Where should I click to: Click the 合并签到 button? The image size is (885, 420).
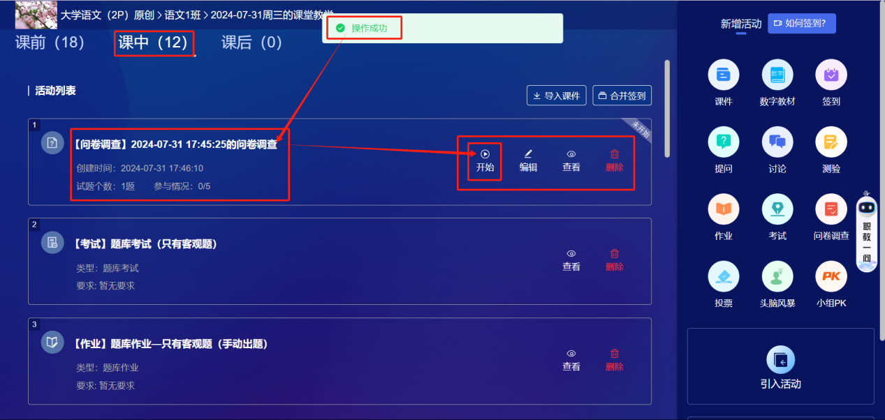pos(622,96)
